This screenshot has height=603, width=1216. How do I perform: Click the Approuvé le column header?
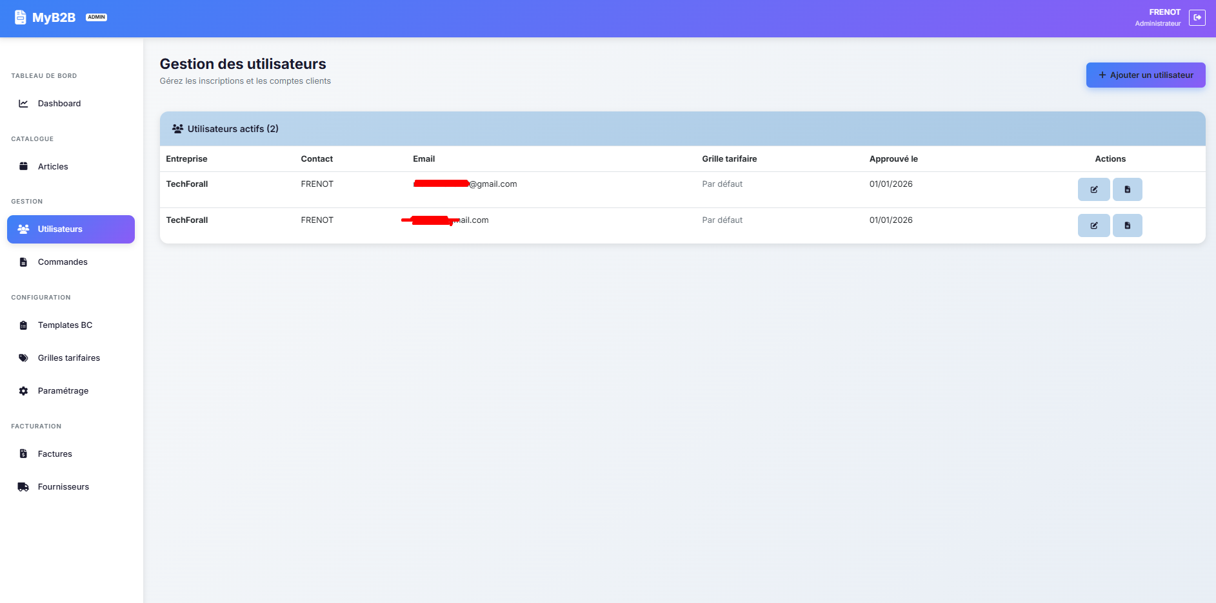(x=893, y=159)
